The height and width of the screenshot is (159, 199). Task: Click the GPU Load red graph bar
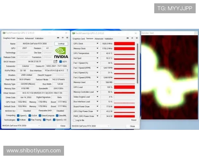[124, 87]
